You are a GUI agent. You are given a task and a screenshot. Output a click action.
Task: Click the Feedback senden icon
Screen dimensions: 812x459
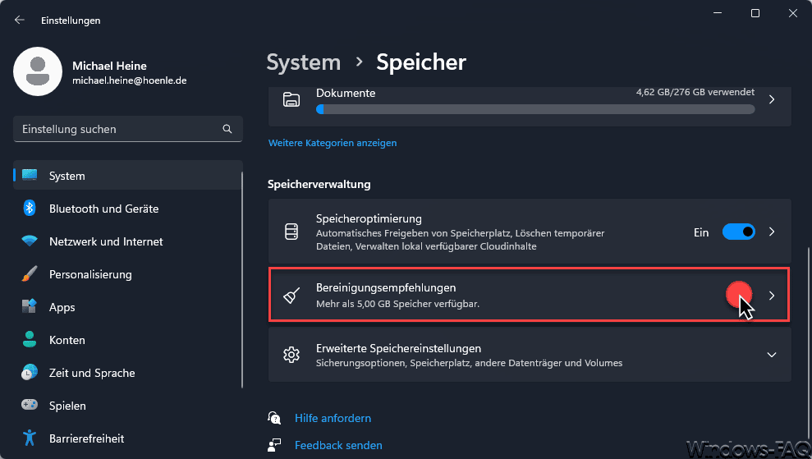click(x=274, y=445)
